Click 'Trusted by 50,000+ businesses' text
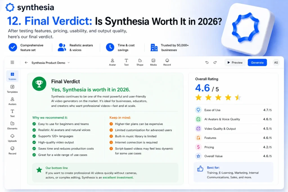 coord(175,48)
